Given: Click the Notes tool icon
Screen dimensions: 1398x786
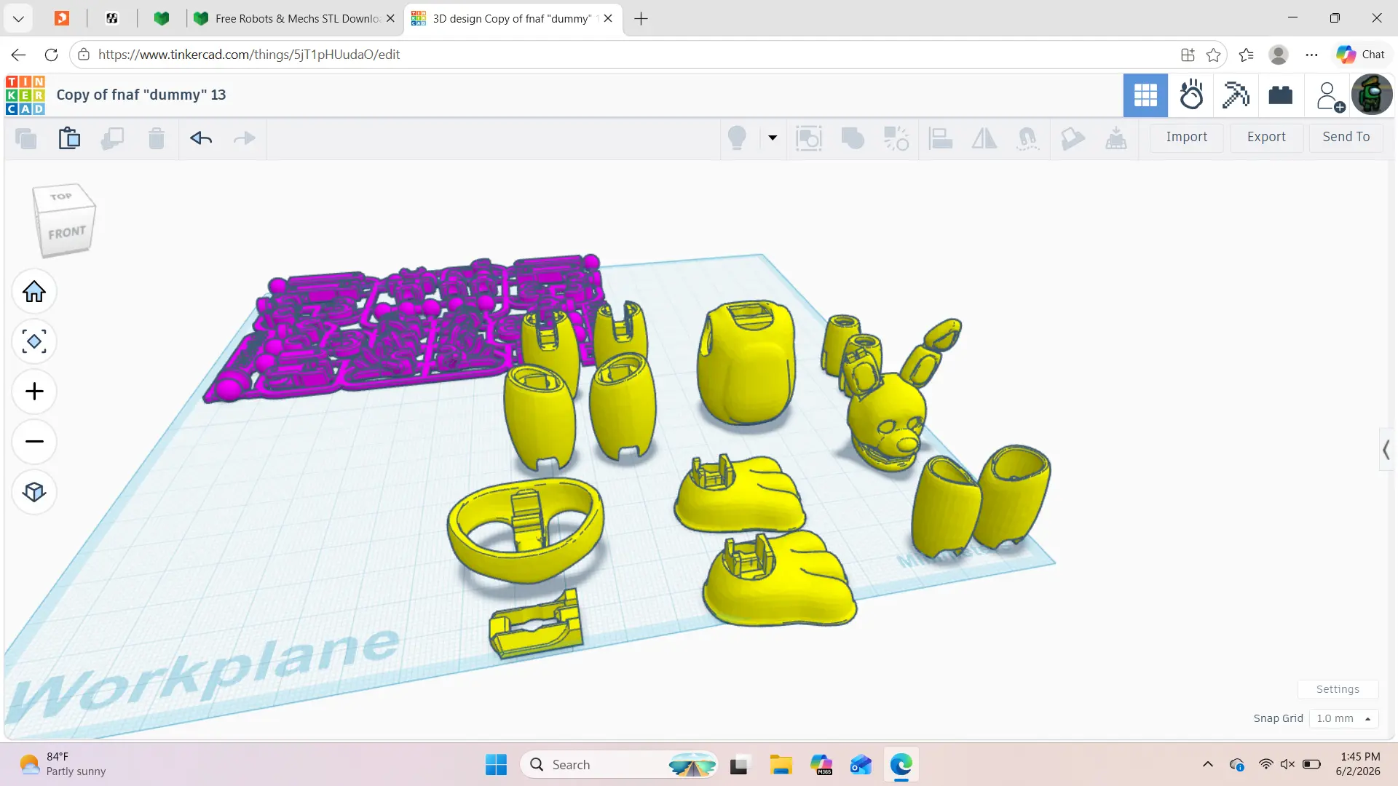Looking at the screenshot, I should pos(1072,138).
